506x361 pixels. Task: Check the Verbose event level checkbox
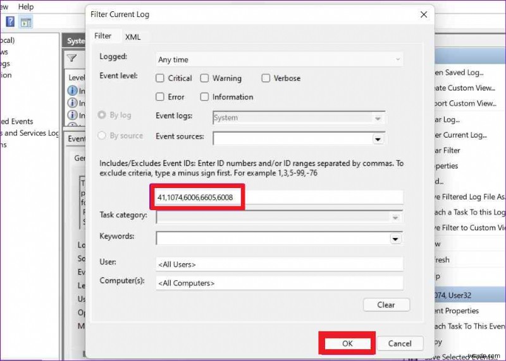[x=266, y=78]
